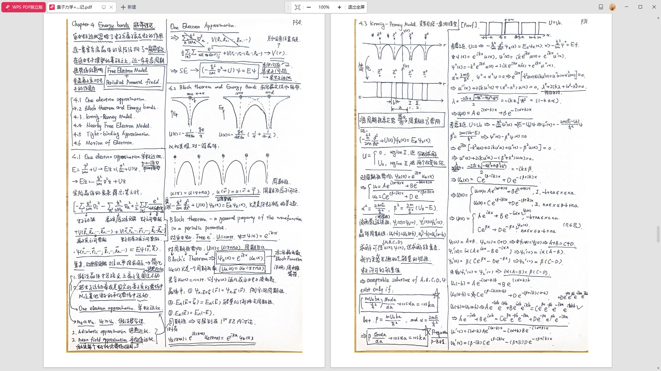661x371 pixels.
Task: Click 退出全屏 to exit fullscreen
Action: click(356, 7)
